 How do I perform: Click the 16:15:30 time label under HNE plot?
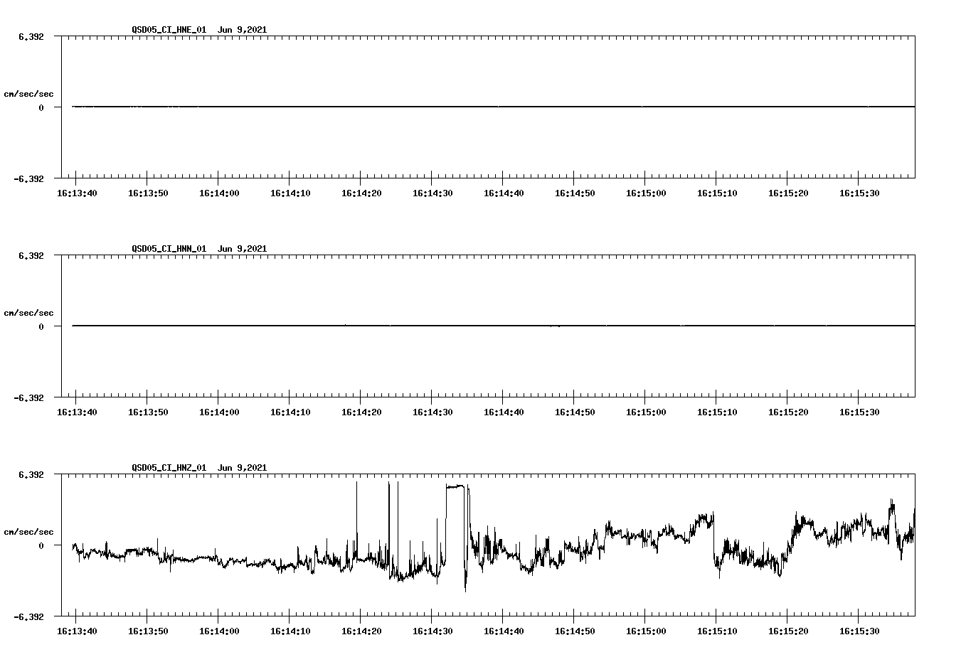(859, 193)
